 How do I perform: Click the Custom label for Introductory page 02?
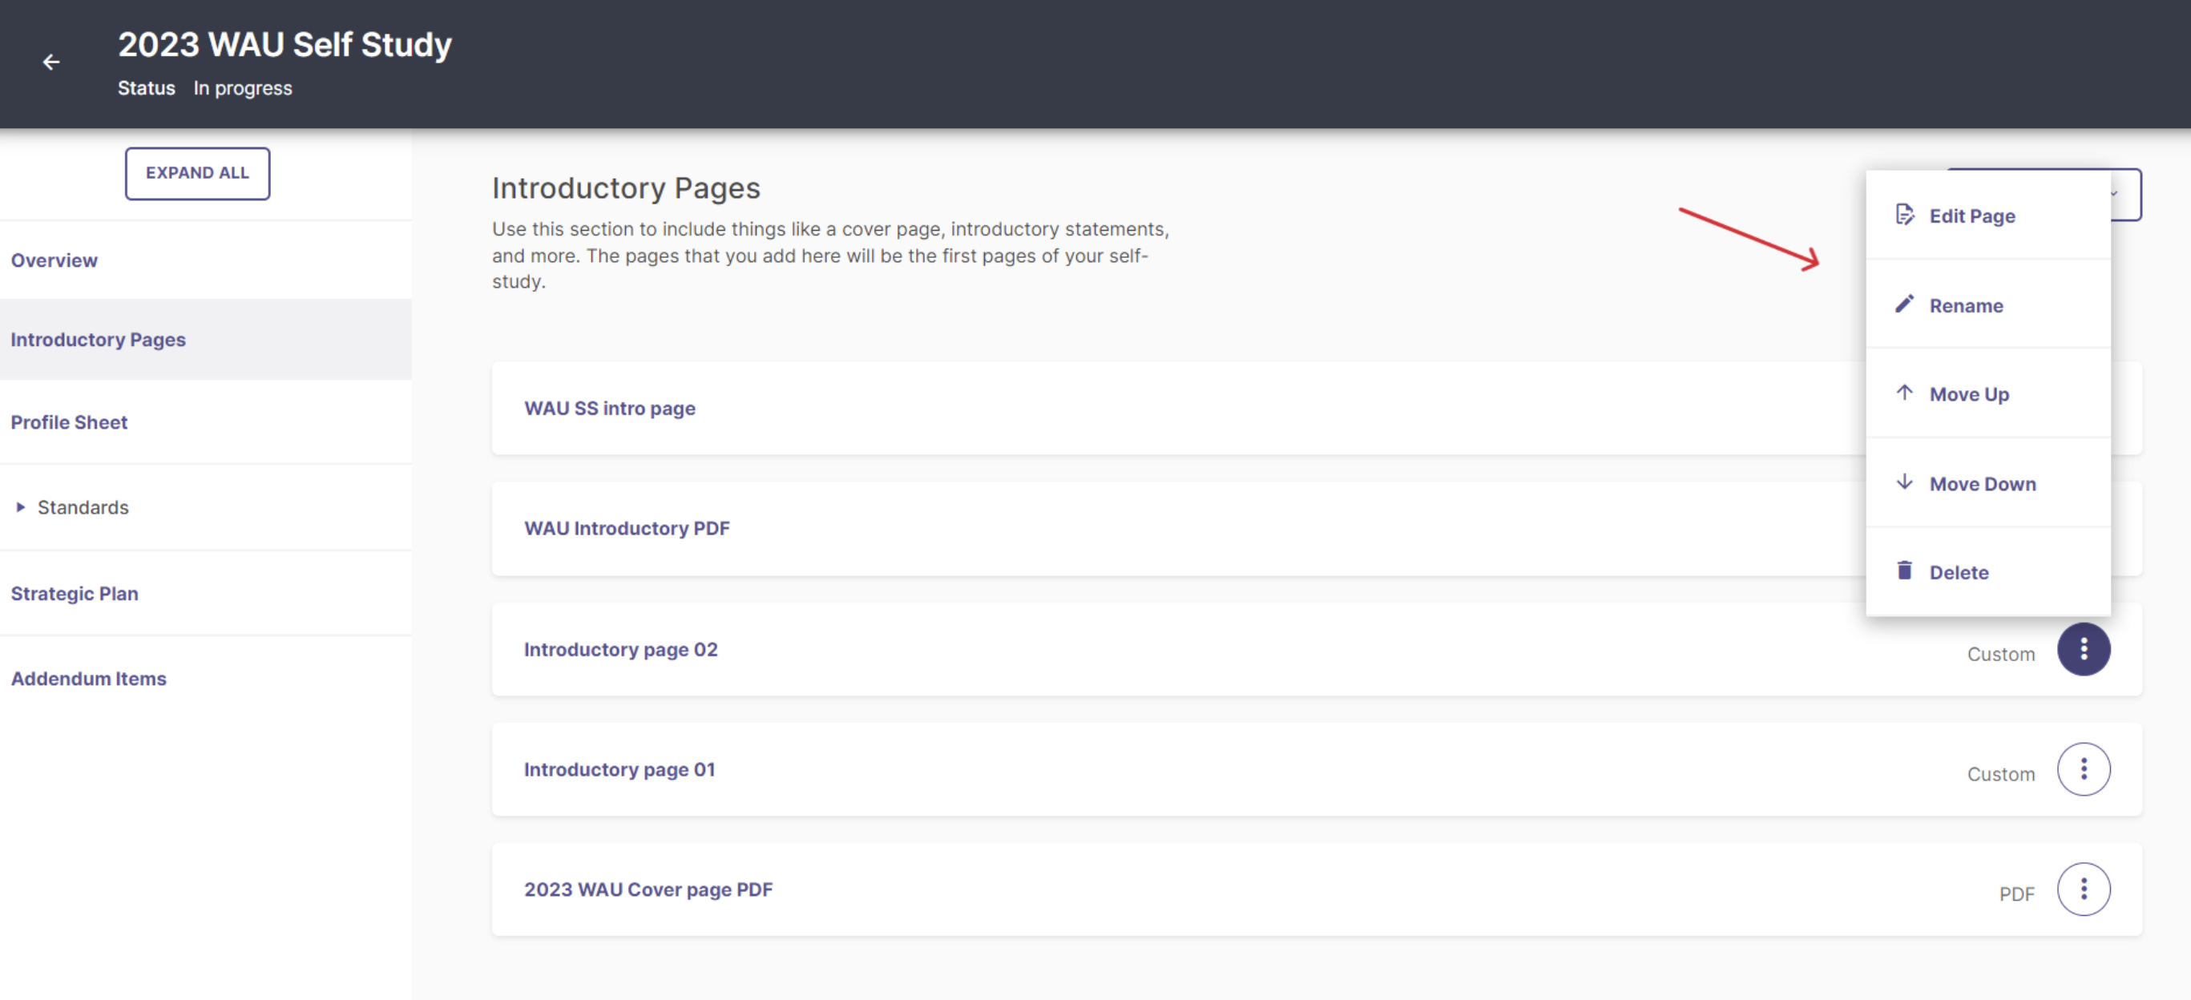[x=2000, y=654]
